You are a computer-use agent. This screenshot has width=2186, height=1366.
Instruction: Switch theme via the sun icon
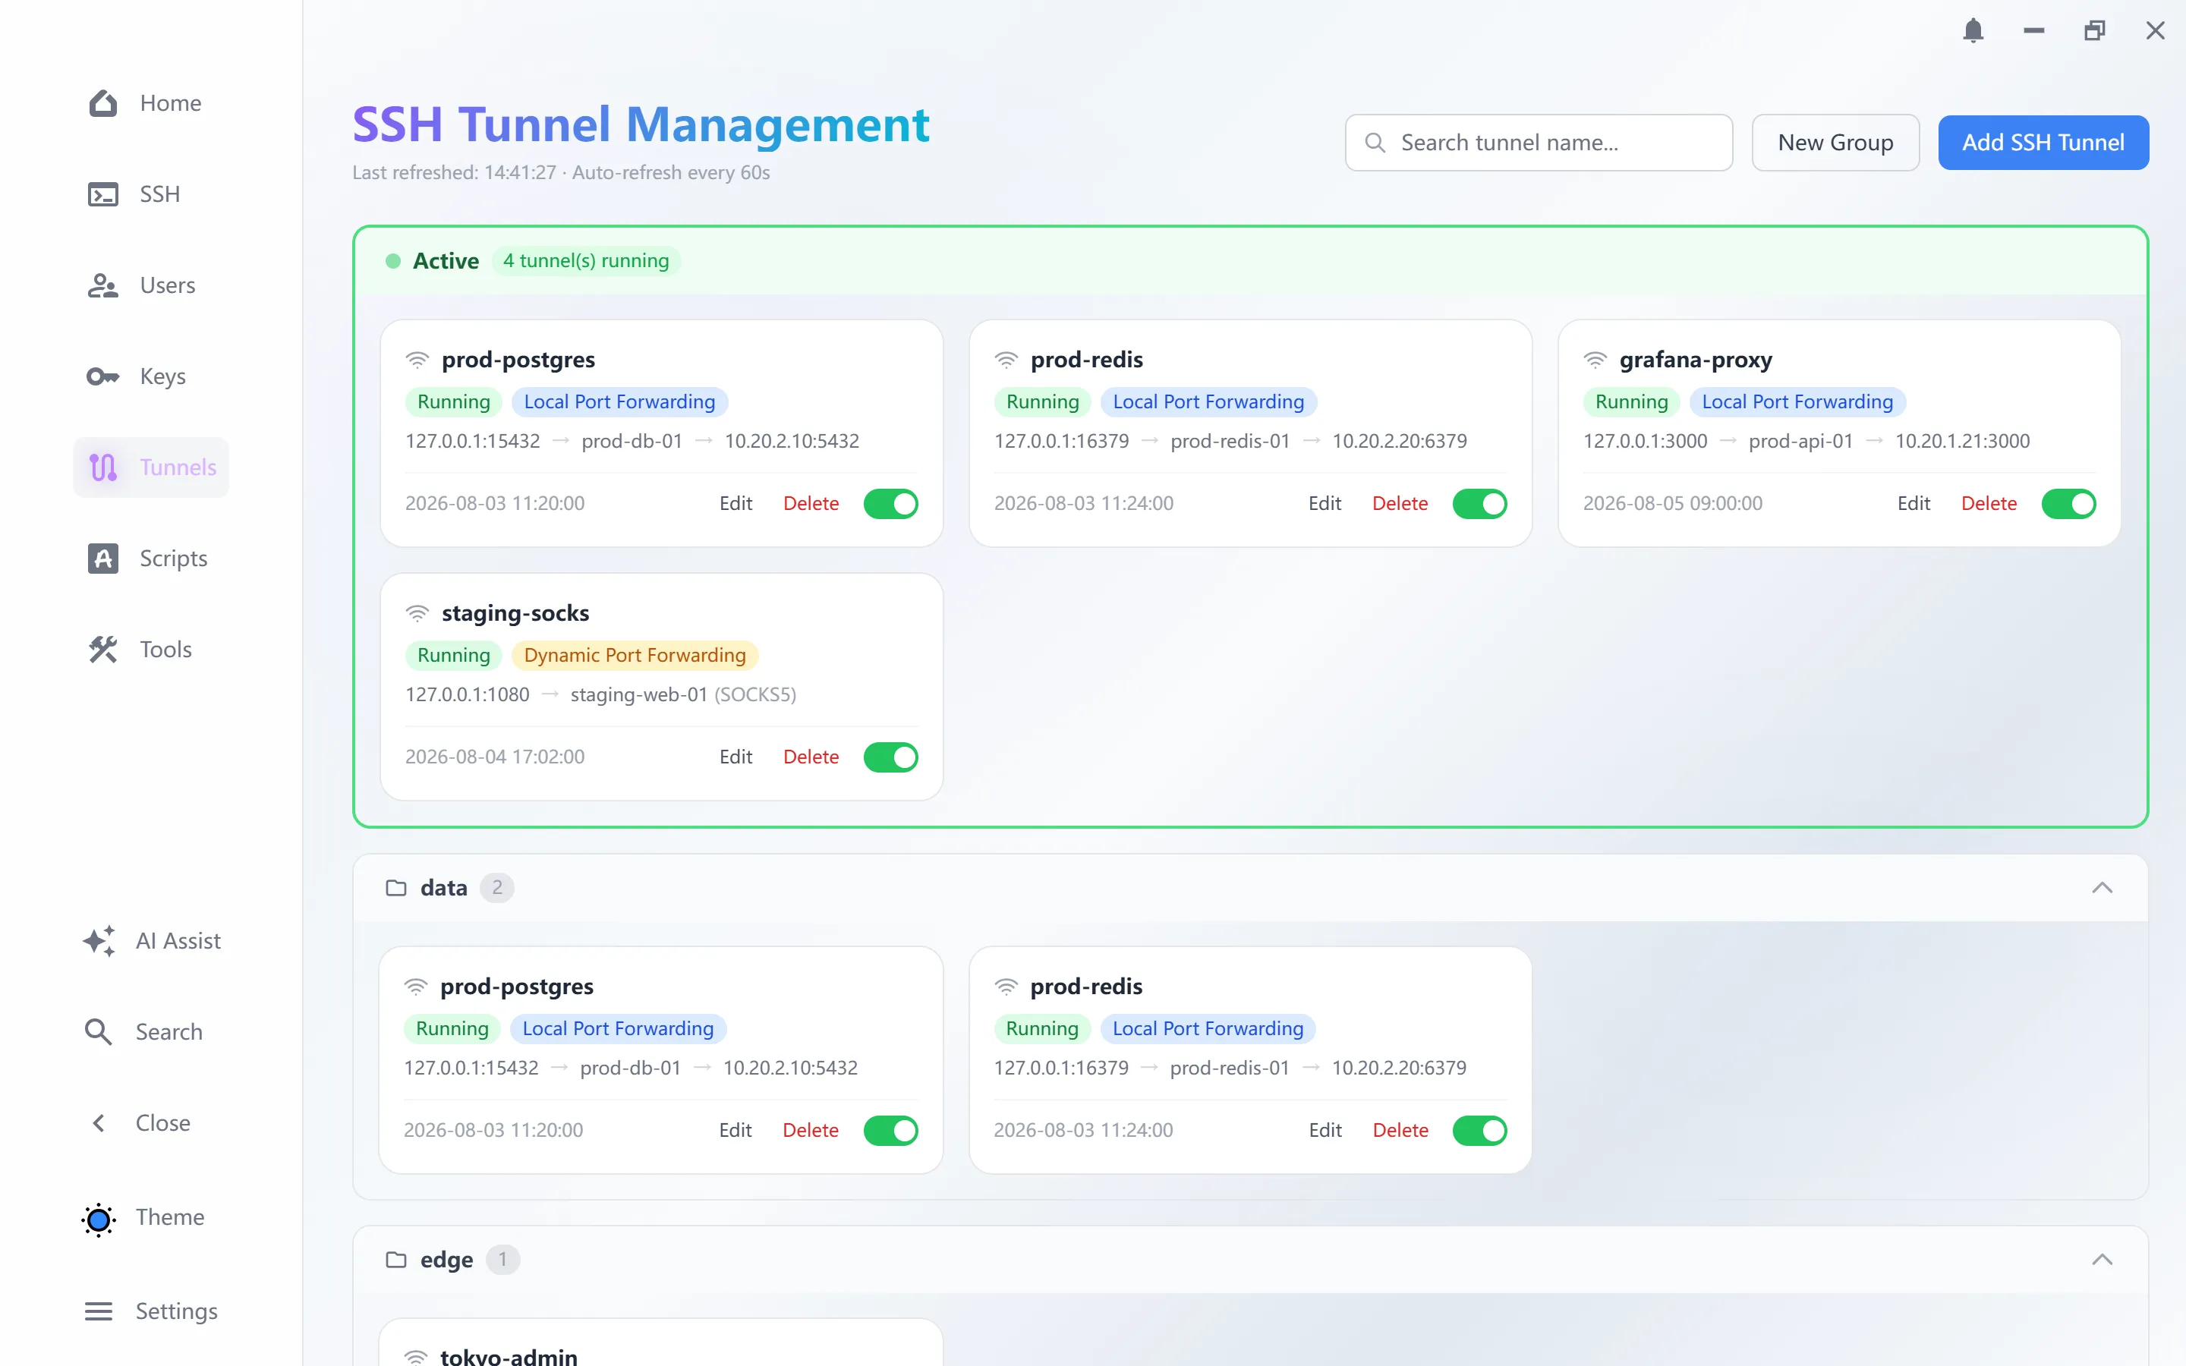click(x=99, y=1220)
